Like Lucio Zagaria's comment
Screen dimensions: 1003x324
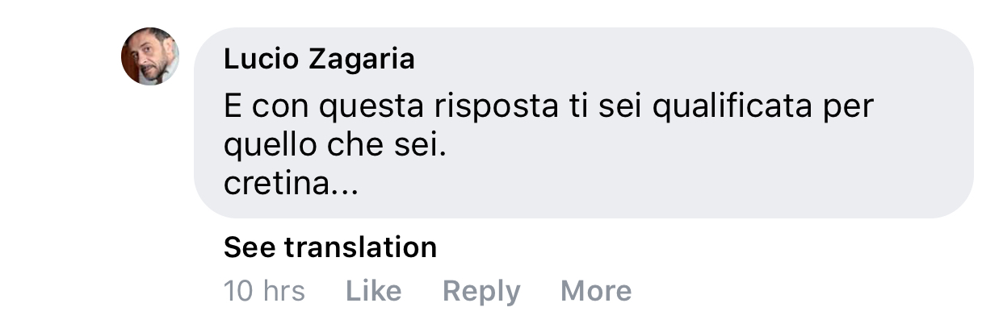[373, 291]
